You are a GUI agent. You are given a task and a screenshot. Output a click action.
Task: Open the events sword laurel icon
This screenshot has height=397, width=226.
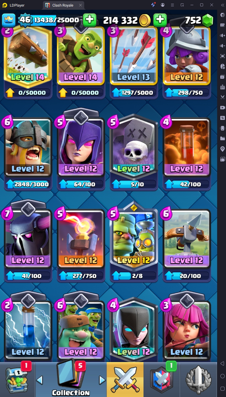(x=199, y=380)
